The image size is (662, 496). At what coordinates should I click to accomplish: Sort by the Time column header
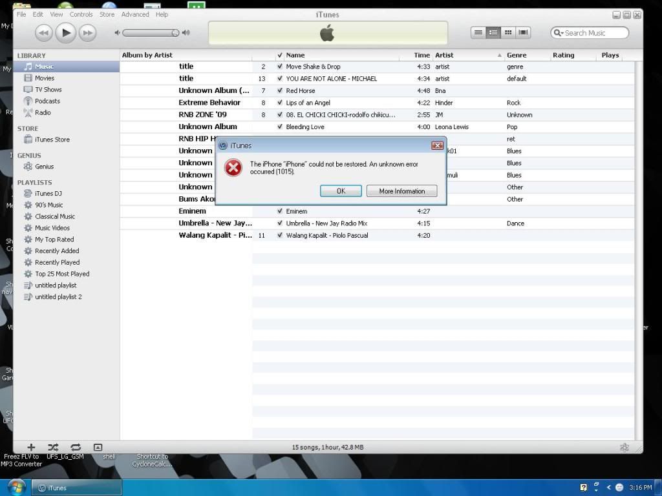point(417,56)
